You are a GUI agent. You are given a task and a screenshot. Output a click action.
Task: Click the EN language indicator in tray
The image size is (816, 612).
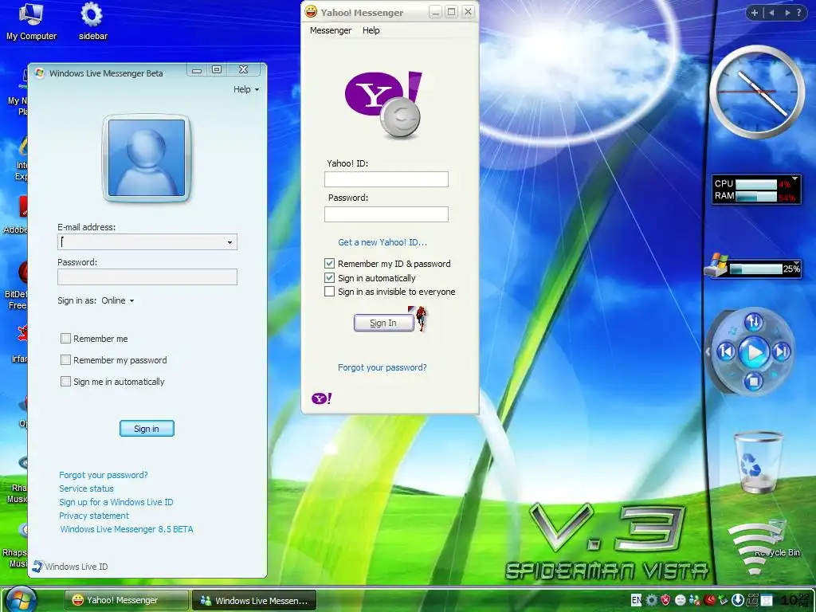tap(636, 600)
